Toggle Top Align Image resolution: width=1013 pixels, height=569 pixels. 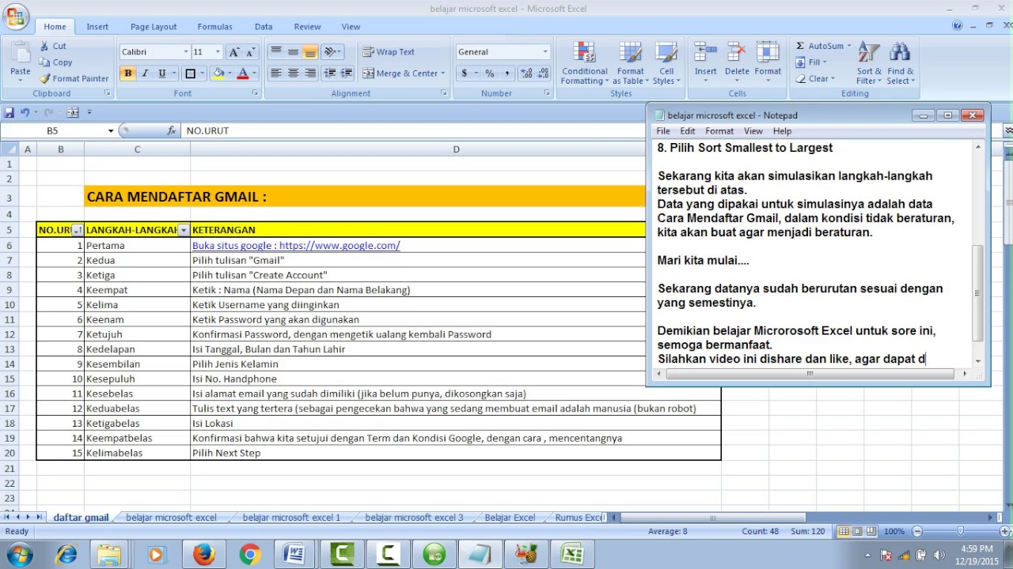[275, 52]
